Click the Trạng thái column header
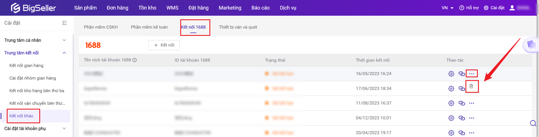 [275, 60]
